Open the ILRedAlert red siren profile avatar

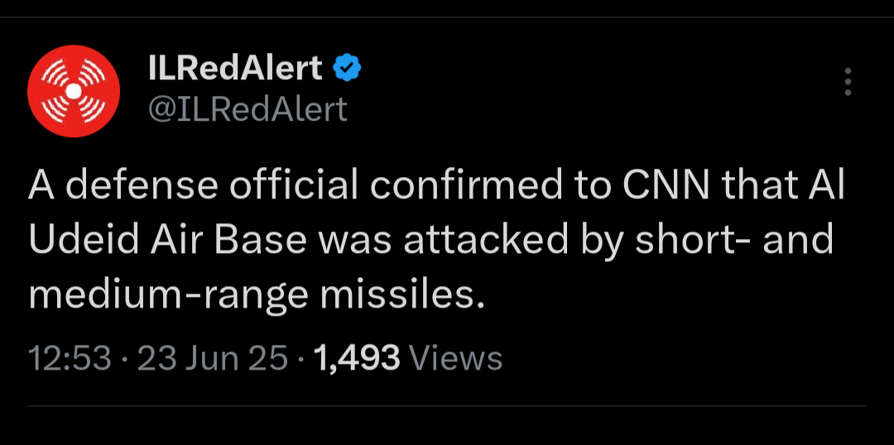(x=74, y=91)
